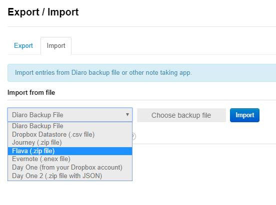This screenshot has width=276, height=205.
Task: Select the Import tab
Action: click(56, 46)
